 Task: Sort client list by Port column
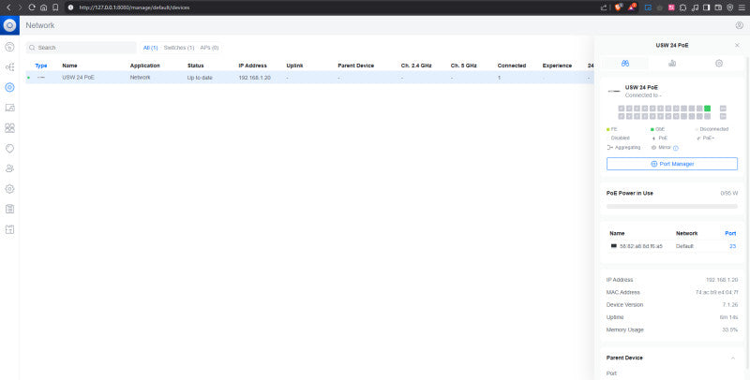tap(730, 233)
